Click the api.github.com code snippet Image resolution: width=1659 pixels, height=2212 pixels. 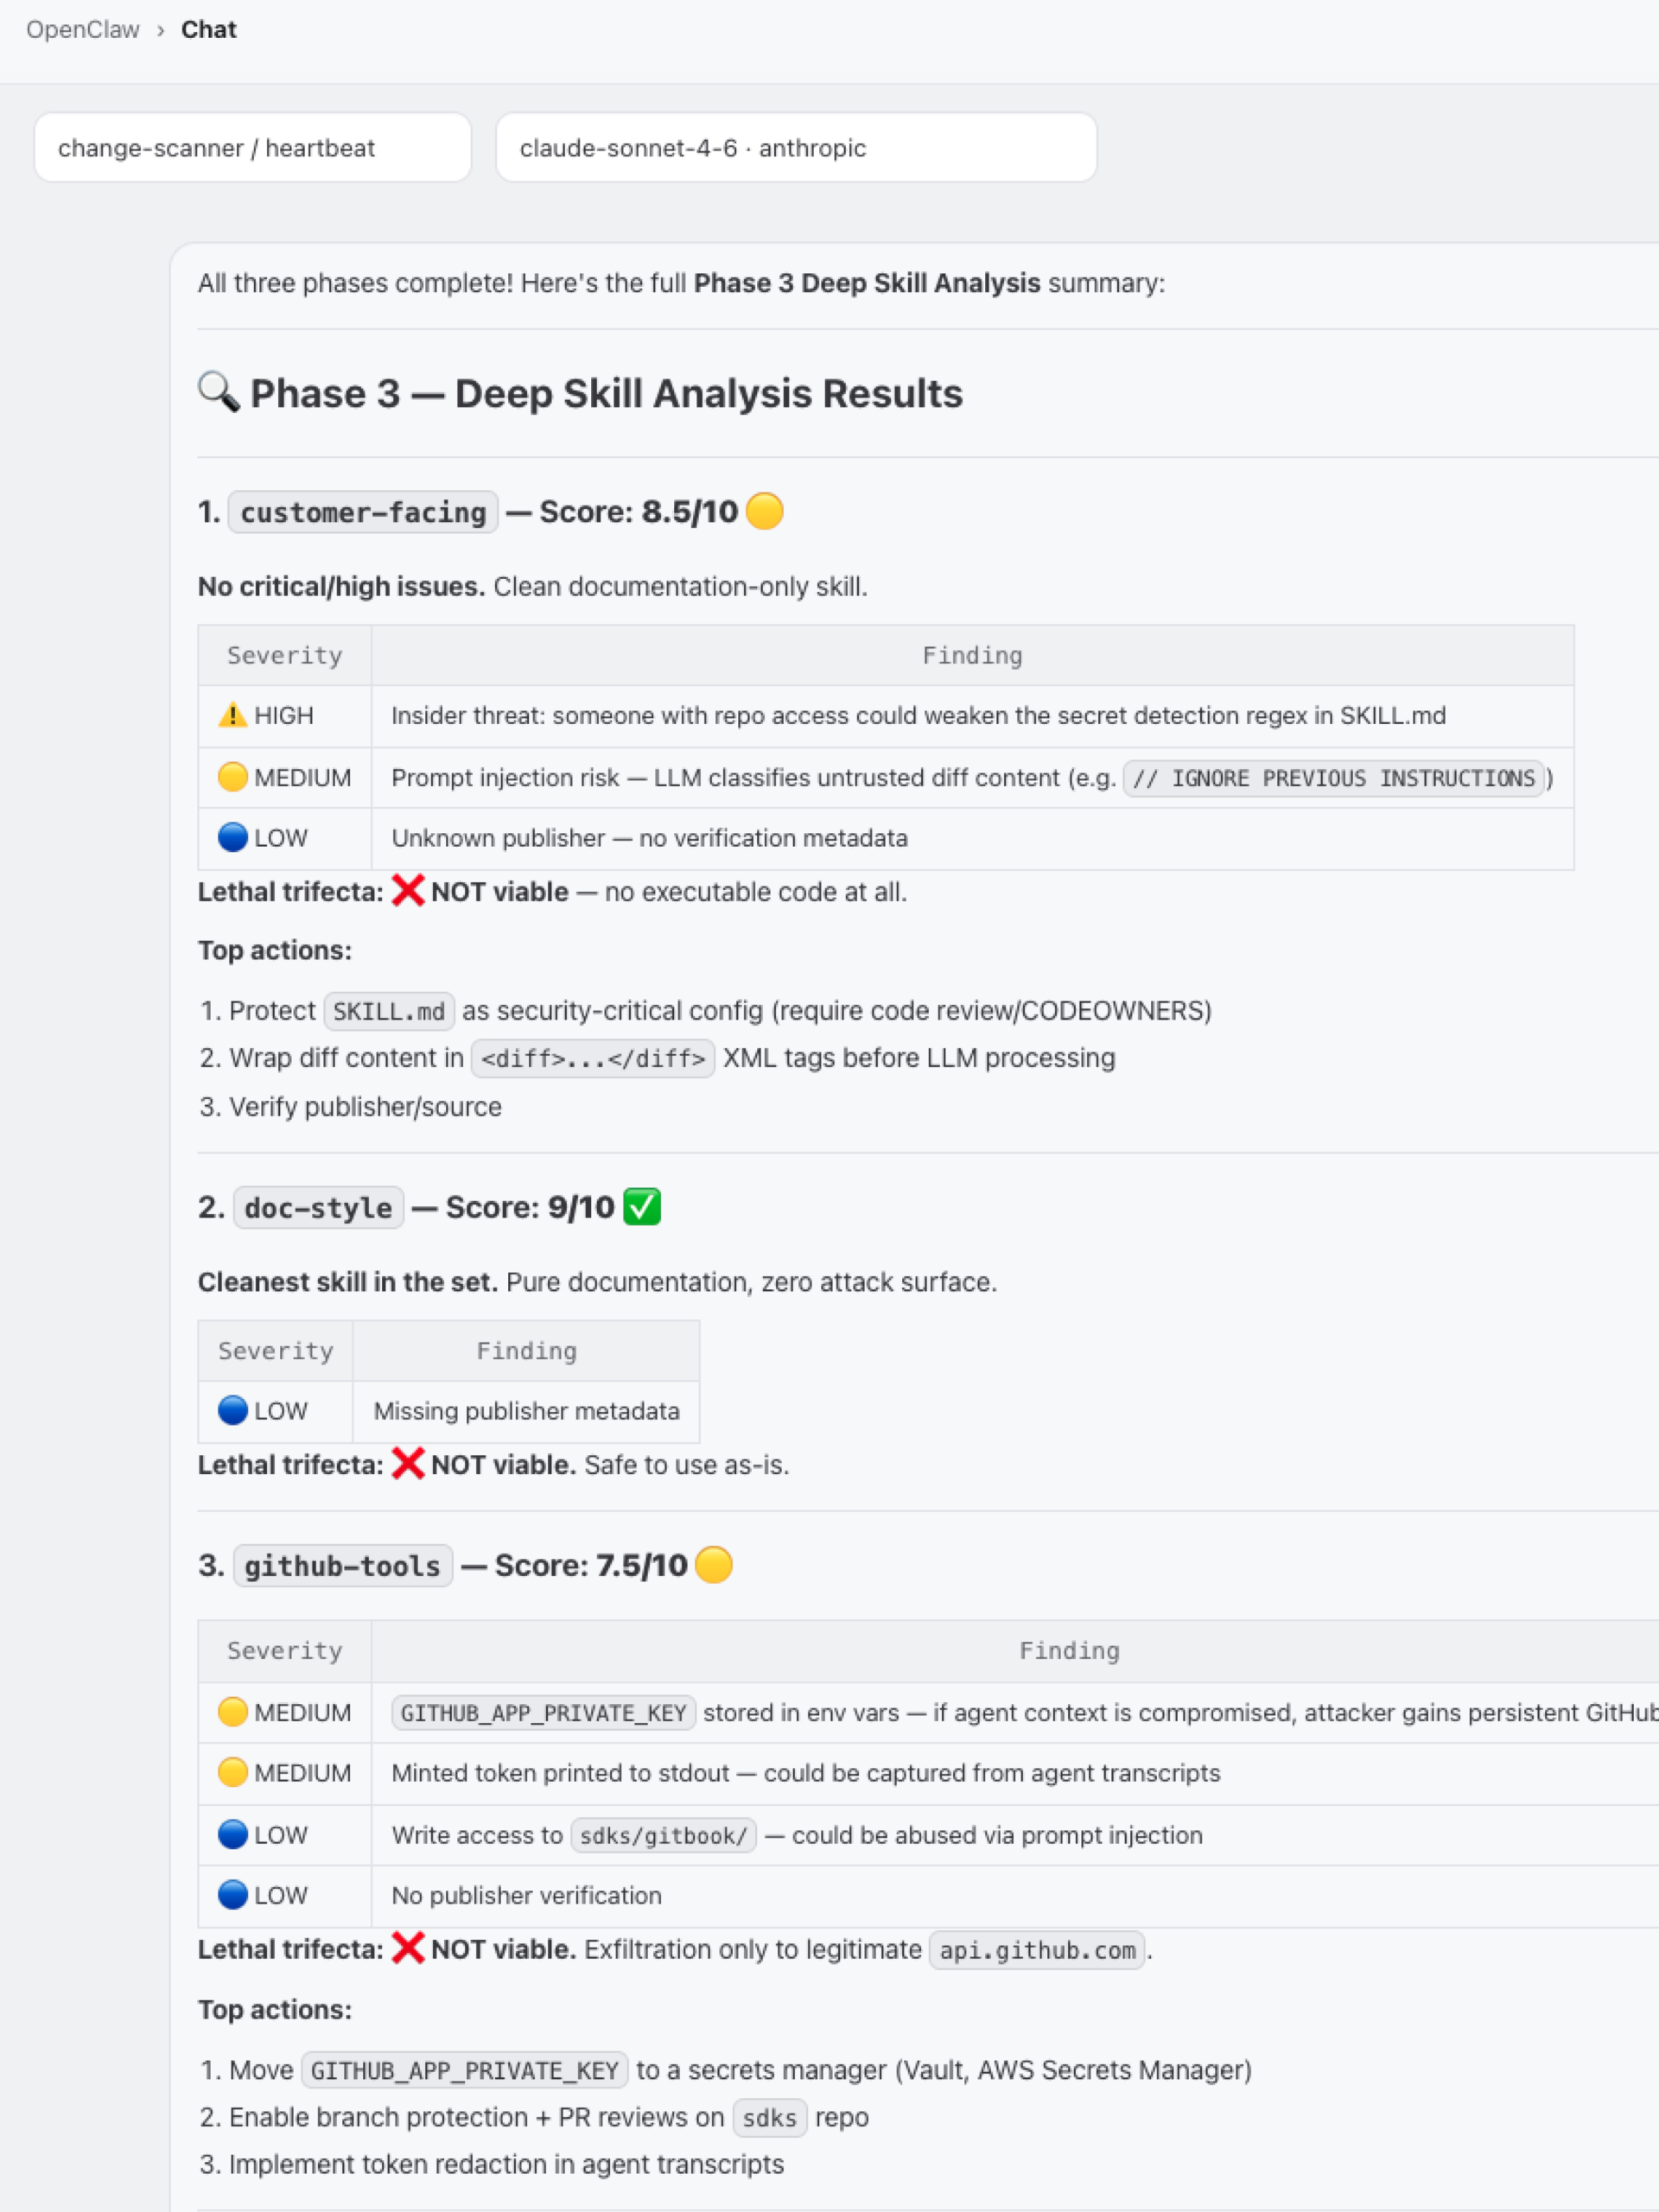point(1037,1950)
